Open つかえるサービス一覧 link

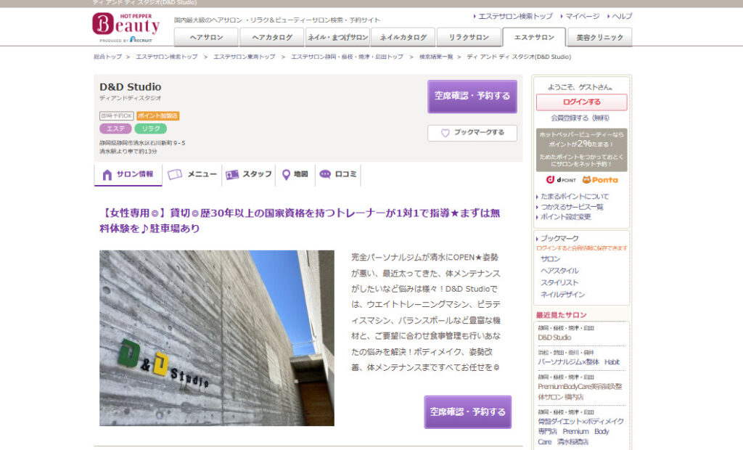(572, 207)
